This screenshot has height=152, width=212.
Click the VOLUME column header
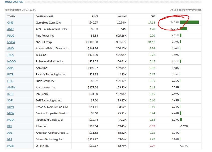pos(122,16)
